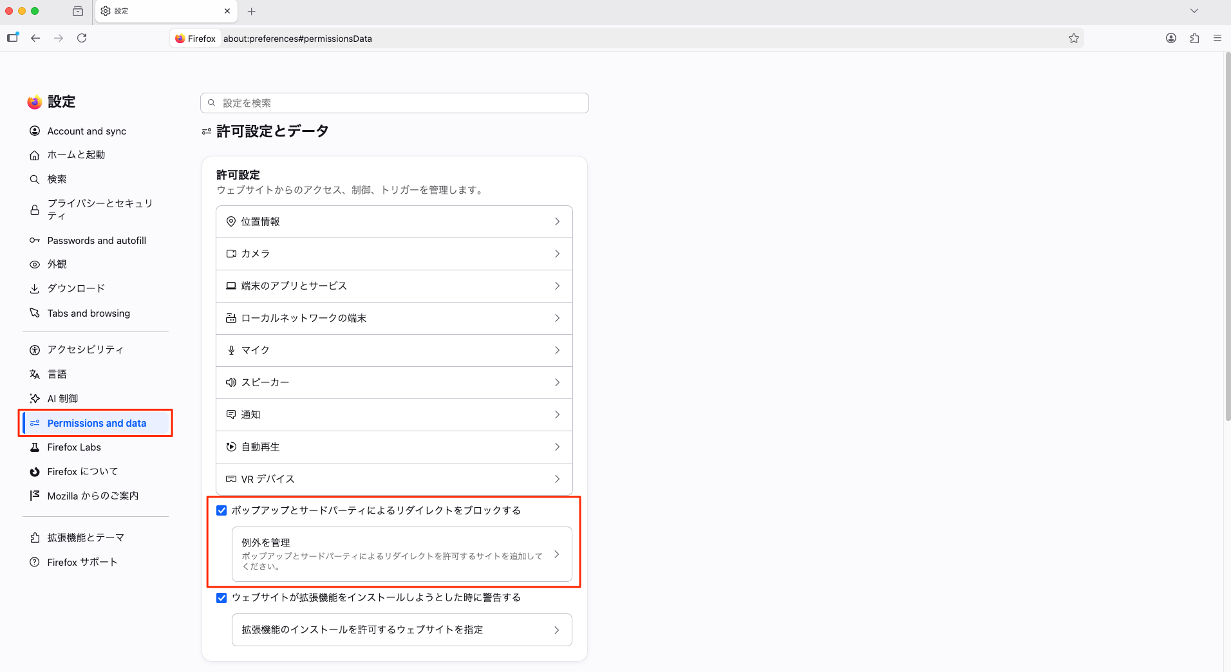Open AI 制御 settings category

[95, 398]
